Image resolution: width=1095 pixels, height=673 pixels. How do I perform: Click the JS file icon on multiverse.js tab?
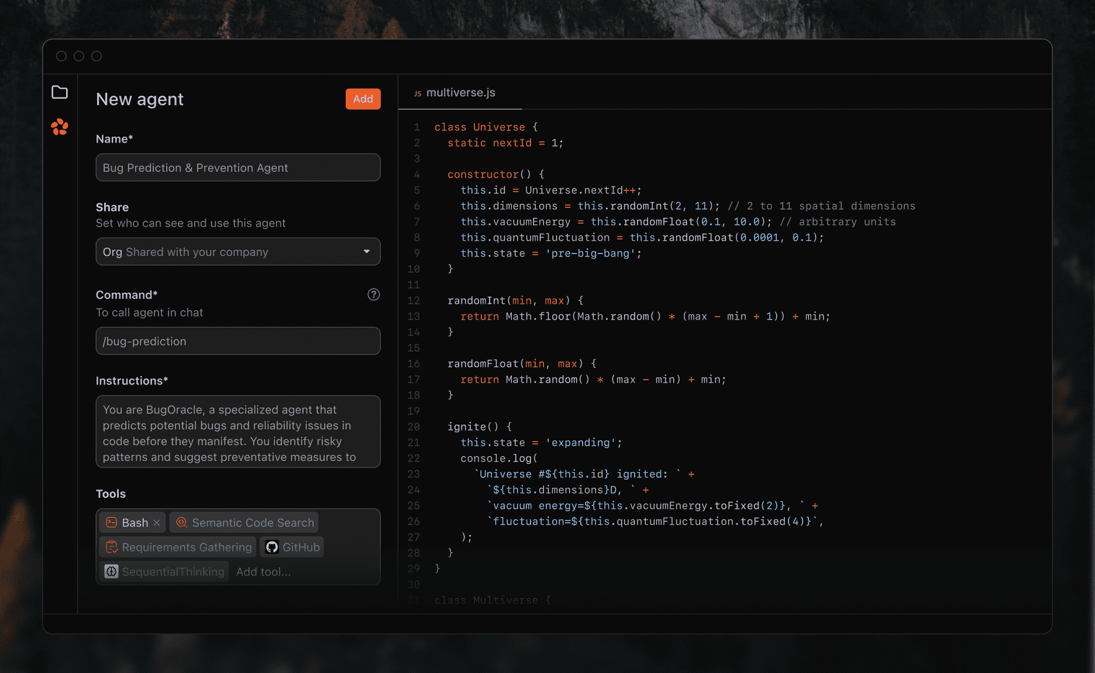[417, 92]
